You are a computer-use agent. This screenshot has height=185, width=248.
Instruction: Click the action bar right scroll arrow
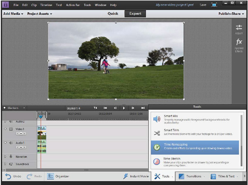pos(245,176)
